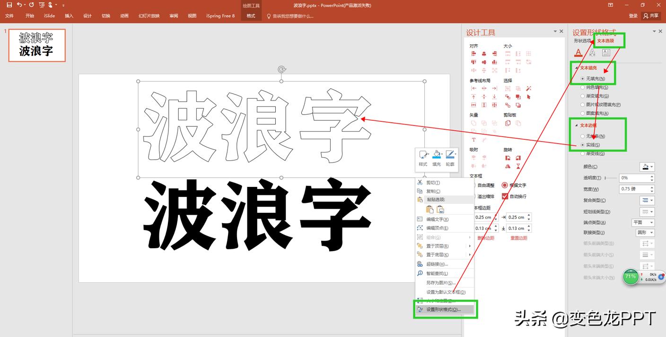Viewport: 666px width, 337px height.
Task: Click 轮廓 in the floating mini toolbar
Action: point(450,155)
